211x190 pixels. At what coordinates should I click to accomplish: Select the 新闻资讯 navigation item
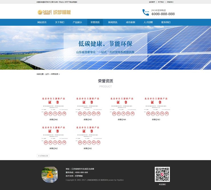tap(113, 22)
